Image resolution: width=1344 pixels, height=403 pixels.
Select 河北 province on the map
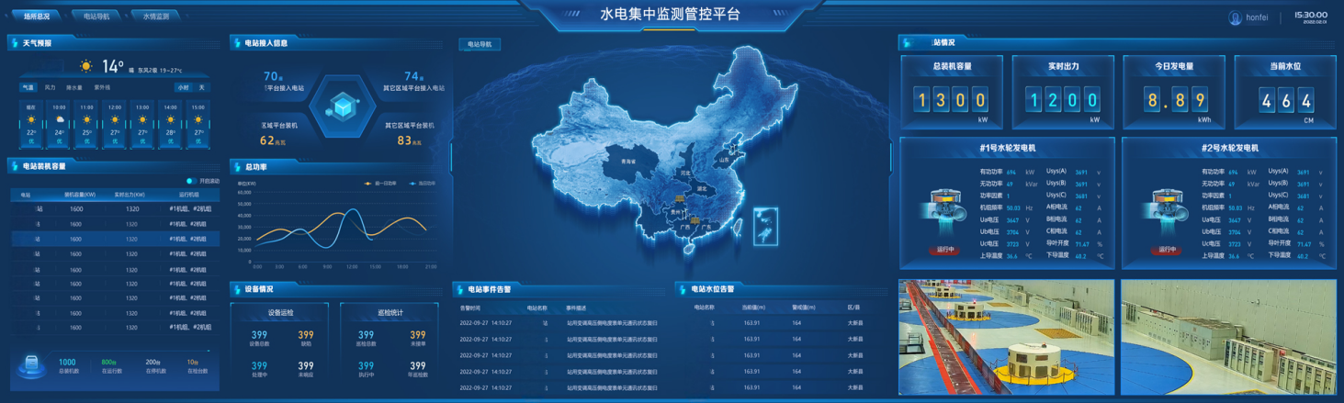click(x=684, y=172)
